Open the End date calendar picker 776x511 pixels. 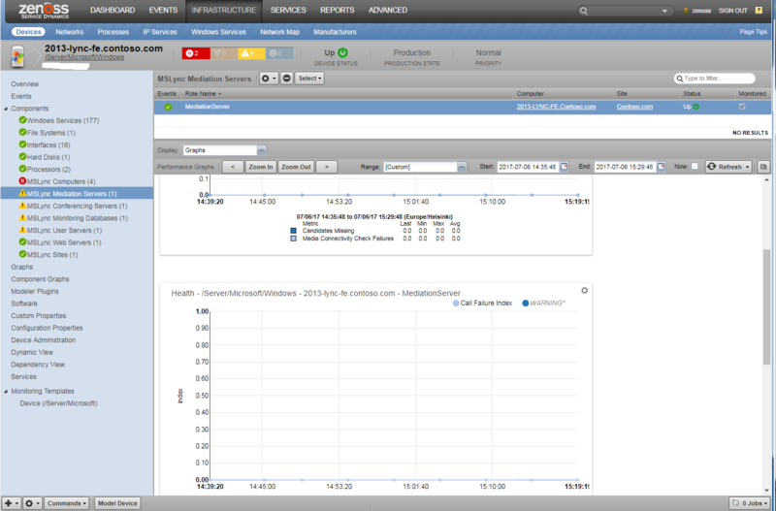tap(661, 167)
